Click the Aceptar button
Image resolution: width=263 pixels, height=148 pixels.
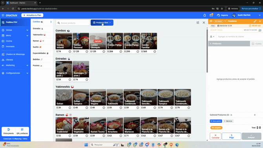pyautogui.click(x=252, y=136)
